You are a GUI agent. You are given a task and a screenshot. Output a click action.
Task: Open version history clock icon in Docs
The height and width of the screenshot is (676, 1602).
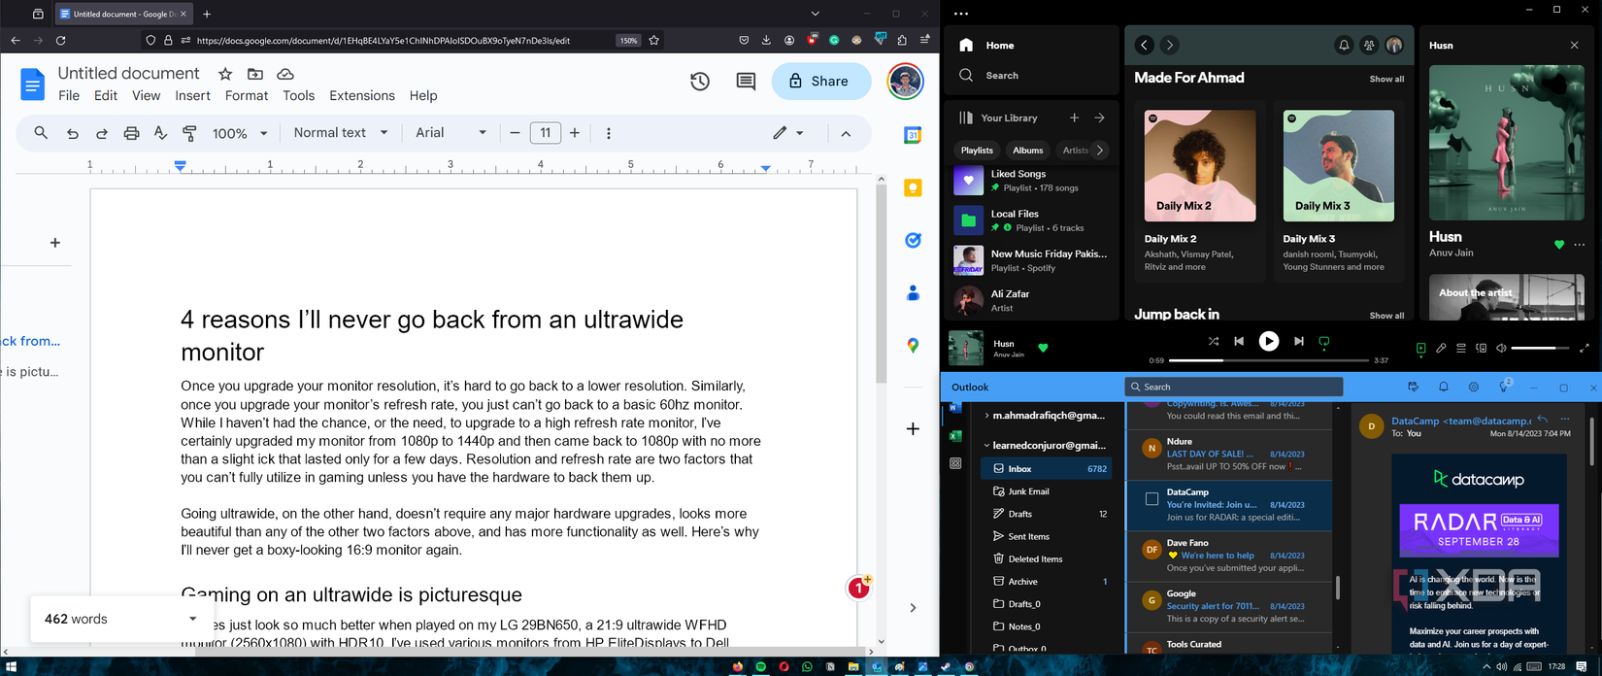click(x=700, y=82)
